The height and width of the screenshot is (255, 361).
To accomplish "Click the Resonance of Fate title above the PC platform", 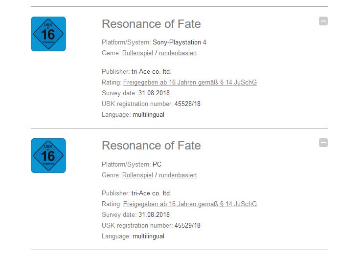I will point(151,146).
